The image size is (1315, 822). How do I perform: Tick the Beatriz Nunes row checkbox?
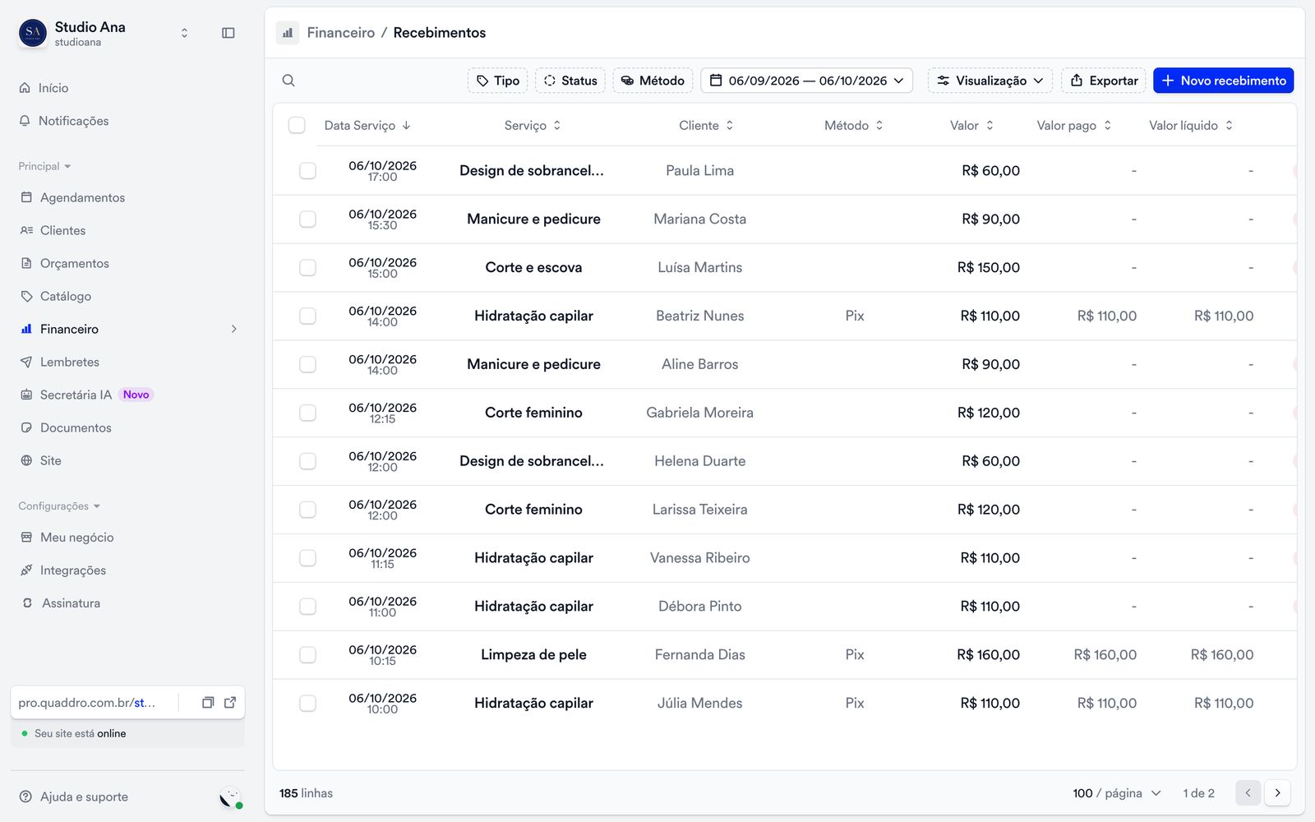[x=307, y=316]
